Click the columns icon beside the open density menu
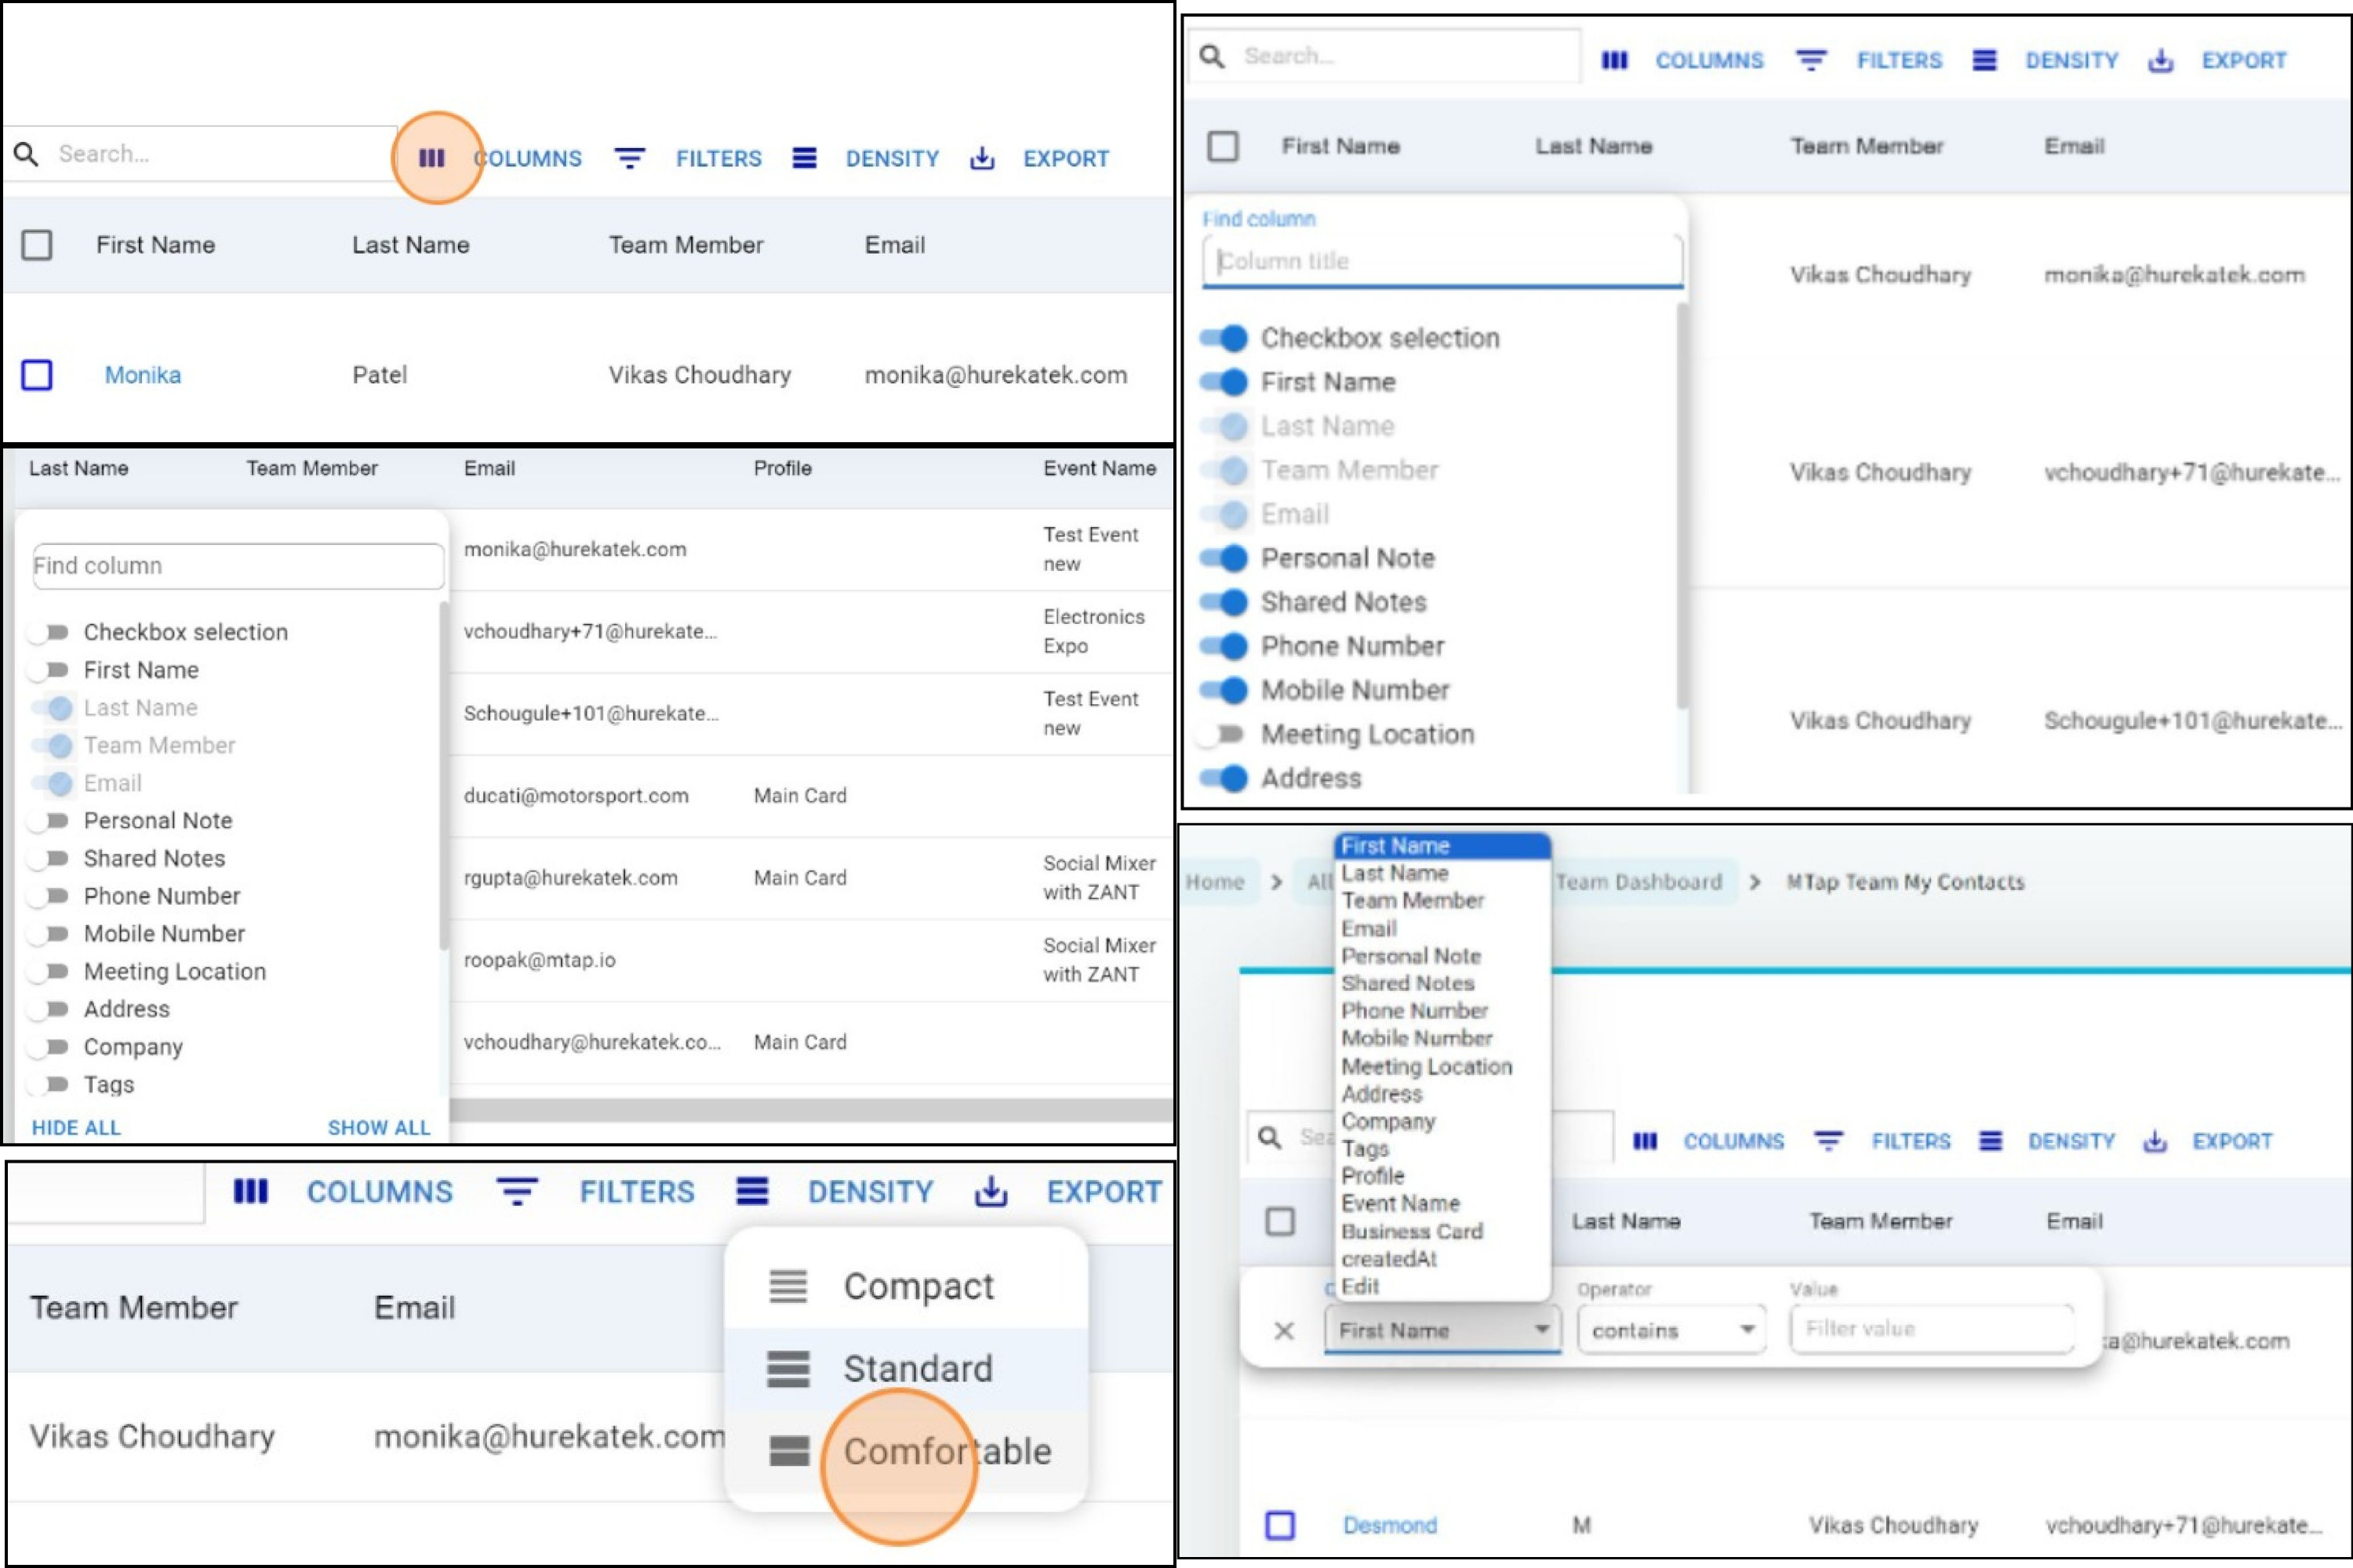The height and width of the screenshot is (1568, 2353). point(251,1191)
